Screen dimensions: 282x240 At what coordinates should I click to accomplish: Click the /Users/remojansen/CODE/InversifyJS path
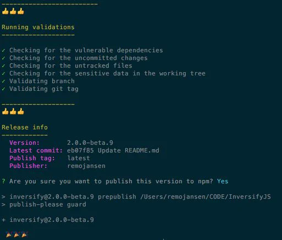click(206, 197)
